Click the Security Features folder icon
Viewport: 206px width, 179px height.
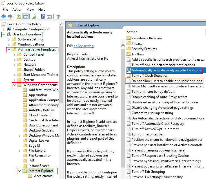click(129, 49)
